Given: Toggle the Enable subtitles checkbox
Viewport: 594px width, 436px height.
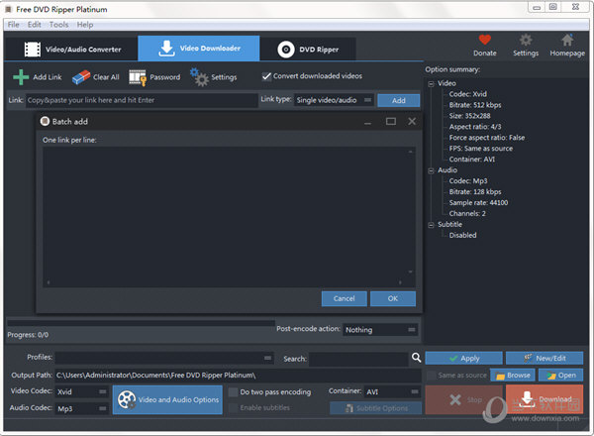Looking at the screenshot, I should (233, 408).
